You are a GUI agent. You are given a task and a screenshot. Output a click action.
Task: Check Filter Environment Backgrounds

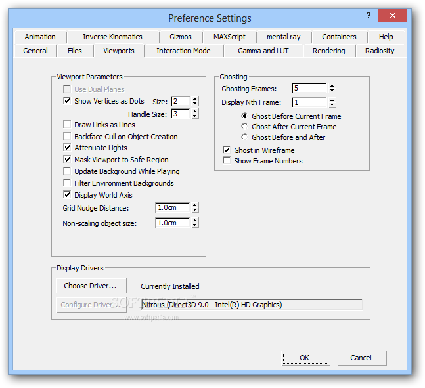[x=67, y=183]
